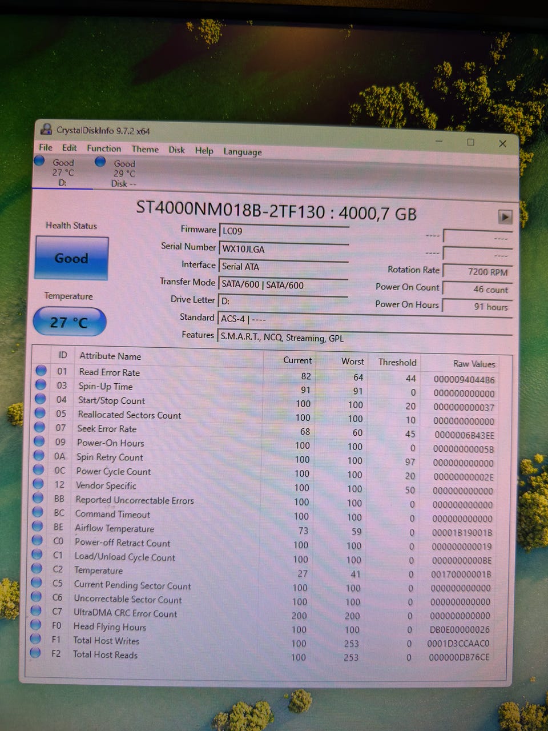Click the Raw Values column header
Viewport: 548px width, 731px height.
pyautogui.click(x=474, y=363)
